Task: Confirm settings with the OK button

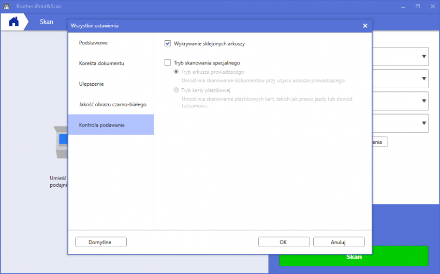Action: click(284, 242)
